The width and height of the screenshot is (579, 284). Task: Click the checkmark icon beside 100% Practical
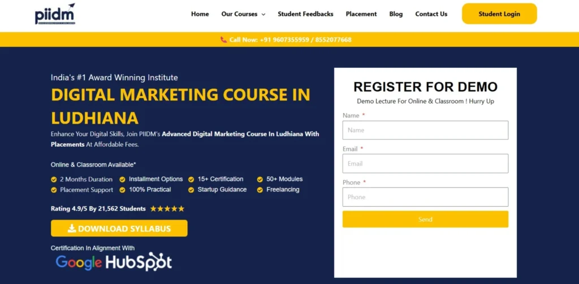point(122,190)
